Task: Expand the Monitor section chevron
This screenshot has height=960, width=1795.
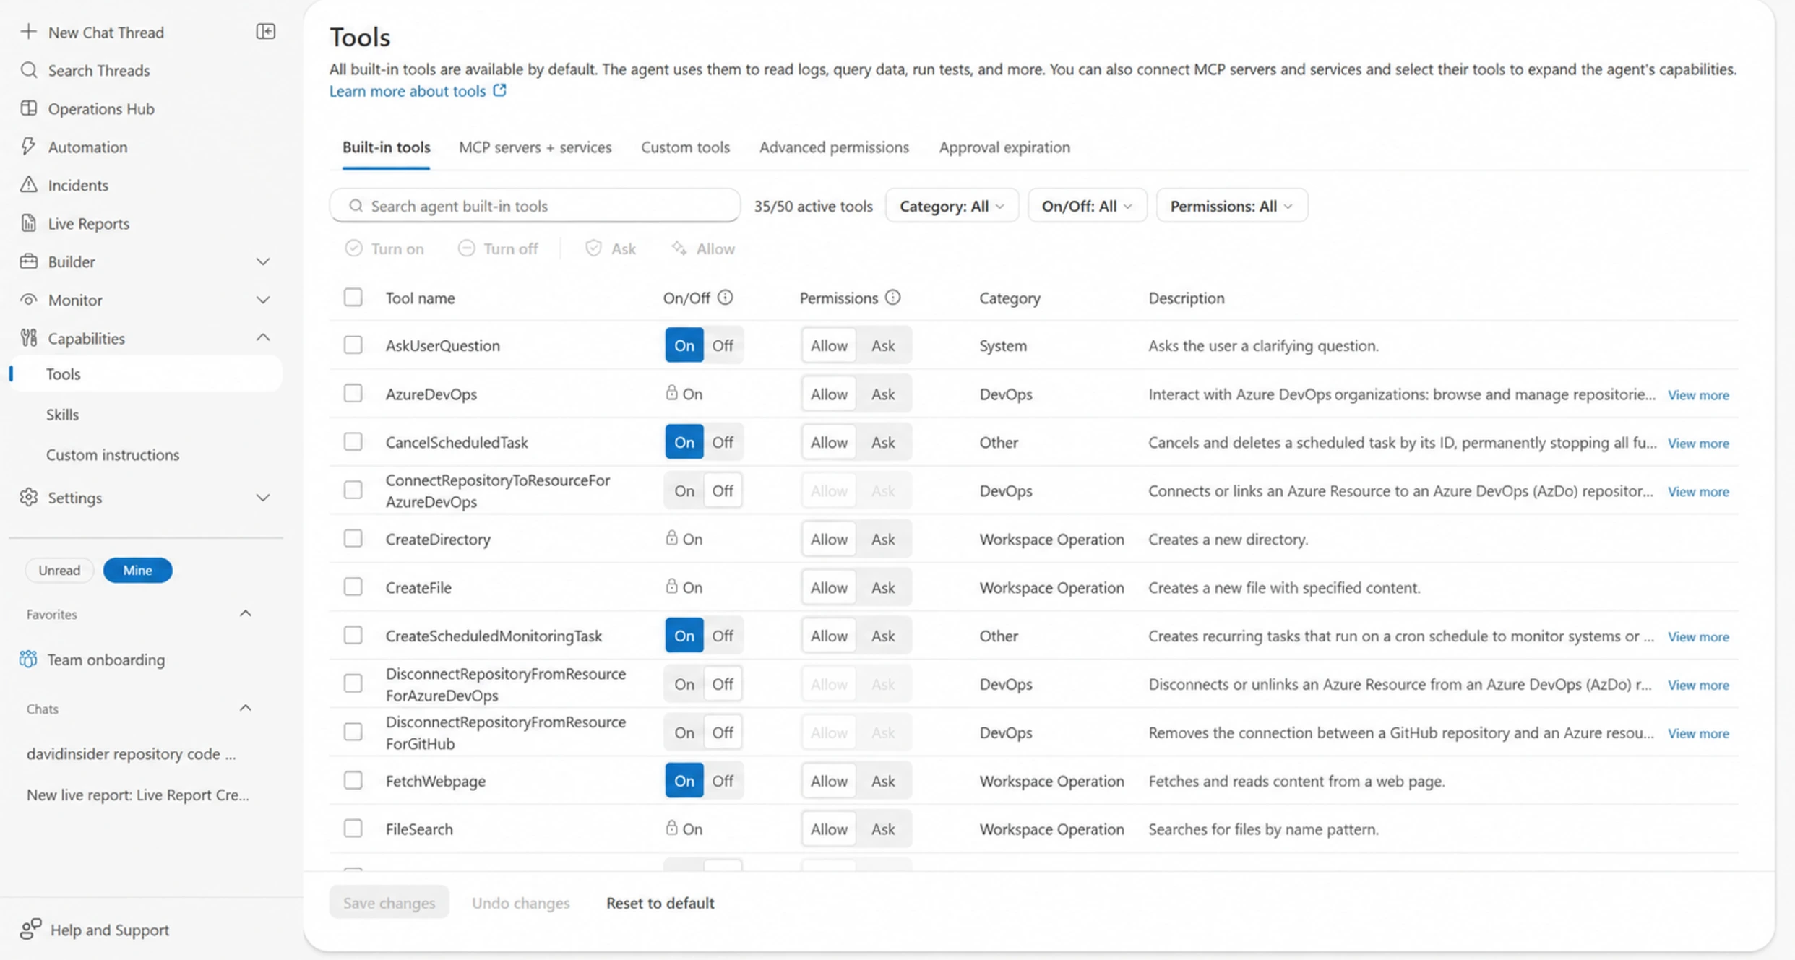Action: (x=263, y=300)
